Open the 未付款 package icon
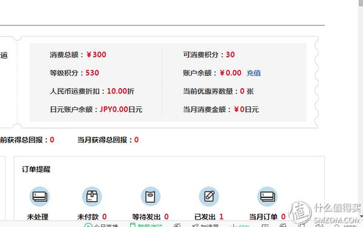This screenshot has height=227, width=363. [x=92, y=197]
